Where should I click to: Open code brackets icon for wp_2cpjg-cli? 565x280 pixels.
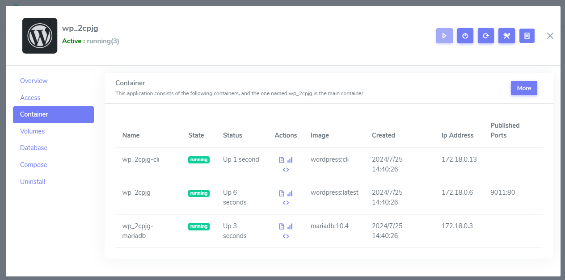pyautogui.click(x=286, y=170)
